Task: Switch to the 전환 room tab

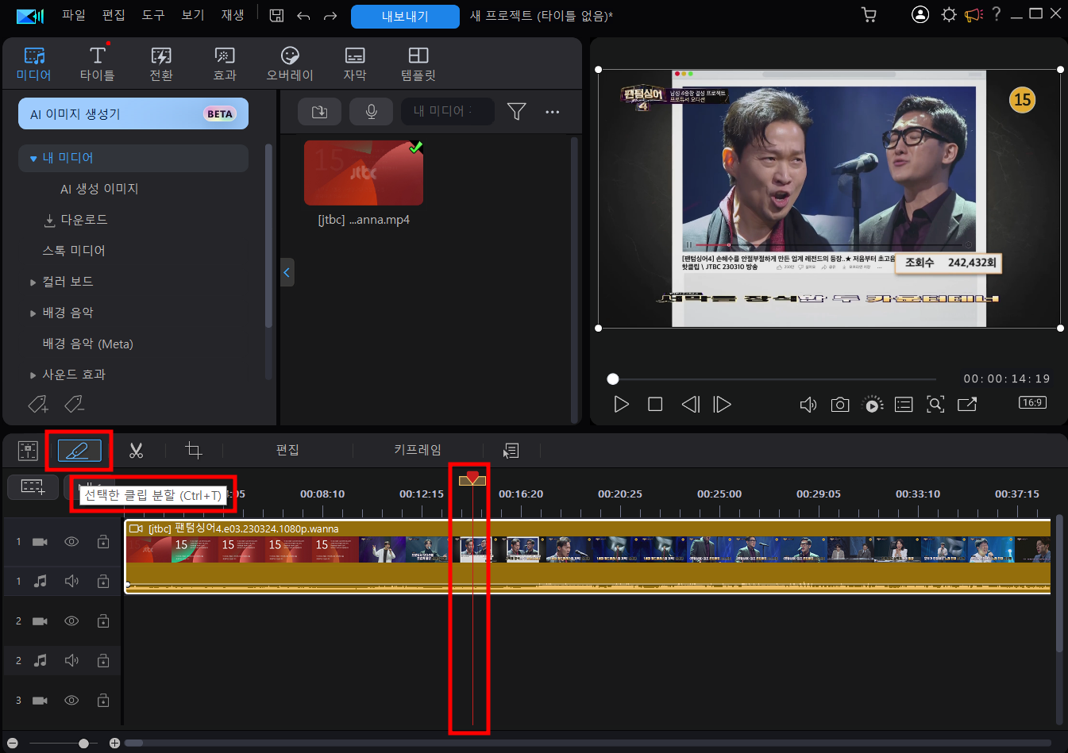Action: (x=161, y=63)
